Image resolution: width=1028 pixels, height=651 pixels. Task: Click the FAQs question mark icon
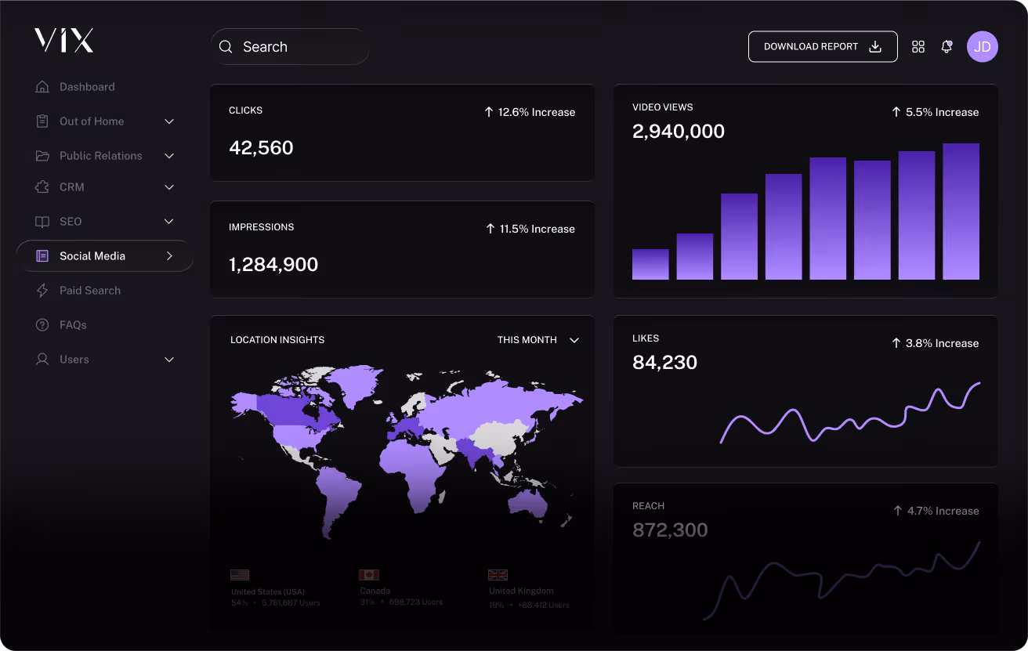coord(42,325)
